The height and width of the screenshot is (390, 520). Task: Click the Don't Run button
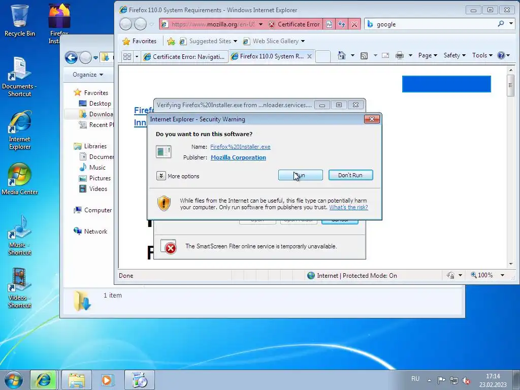tap(350, 175)
